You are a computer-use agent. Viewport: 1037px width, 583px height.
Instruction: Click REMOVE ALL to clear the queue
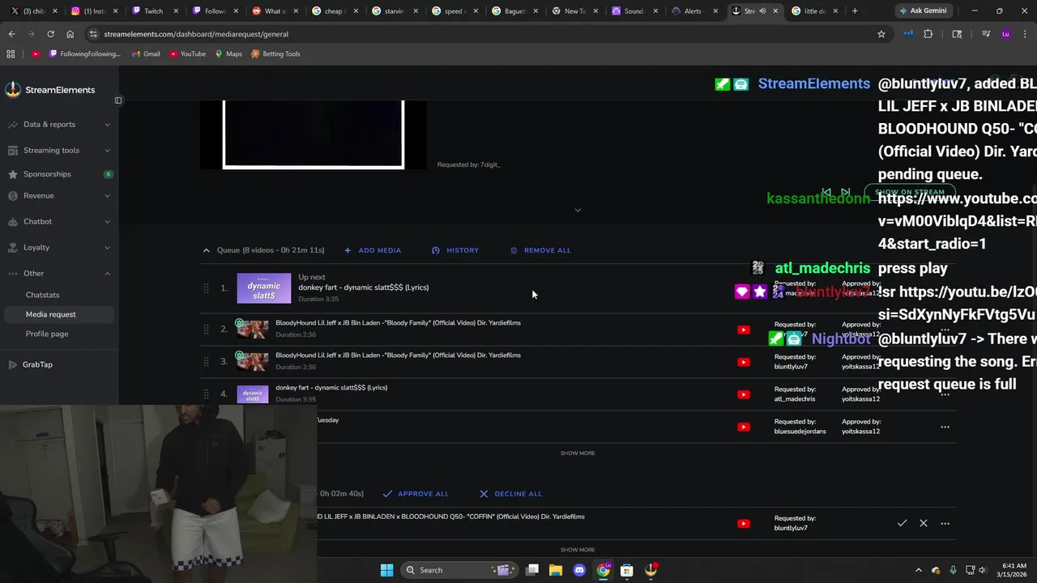(540, 250)
